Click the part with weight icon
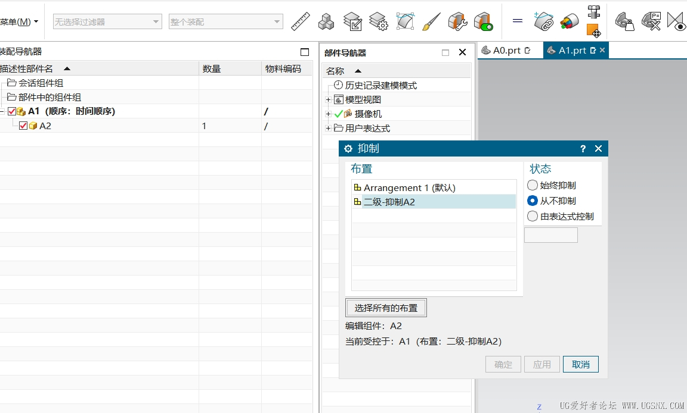The image size is (687, 413). [624, 21]
